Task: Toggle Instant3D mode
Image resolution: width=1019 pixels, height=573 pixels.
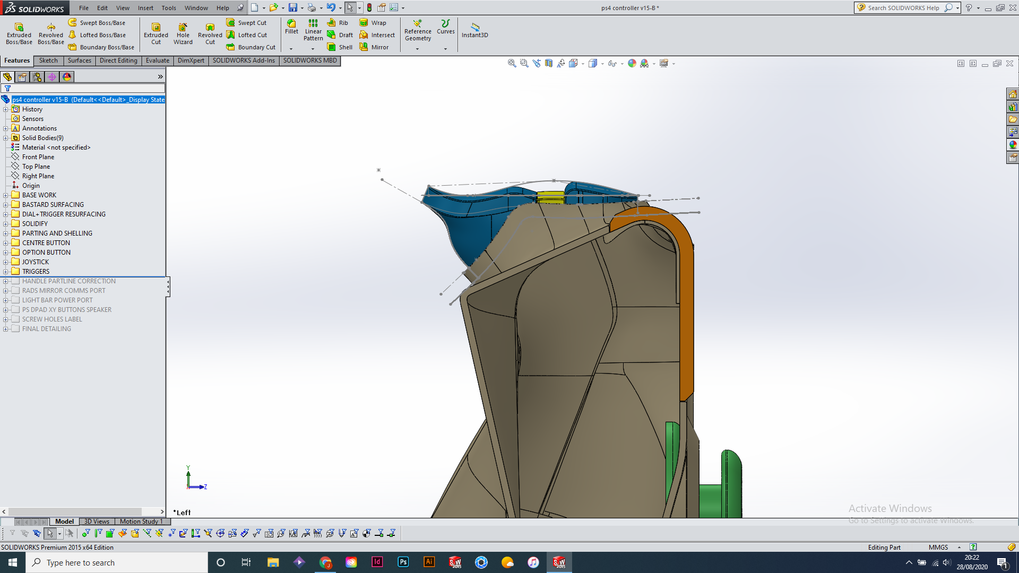Action: click(x=474, y=30)
